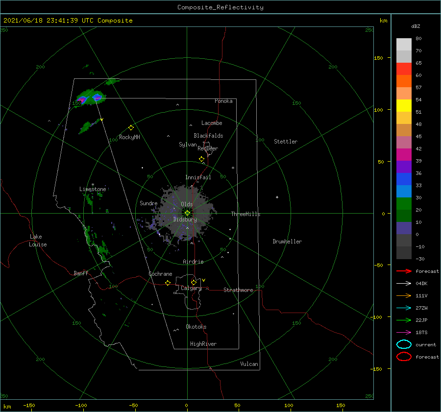The width and height of the screenshot is (441, 412).
Task: Click the Limestone label
Action: [93, 189]
